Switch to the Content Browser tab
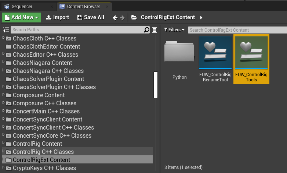Image resolution: width=287 pixels, height=173 pixels. tap(84, 7)
